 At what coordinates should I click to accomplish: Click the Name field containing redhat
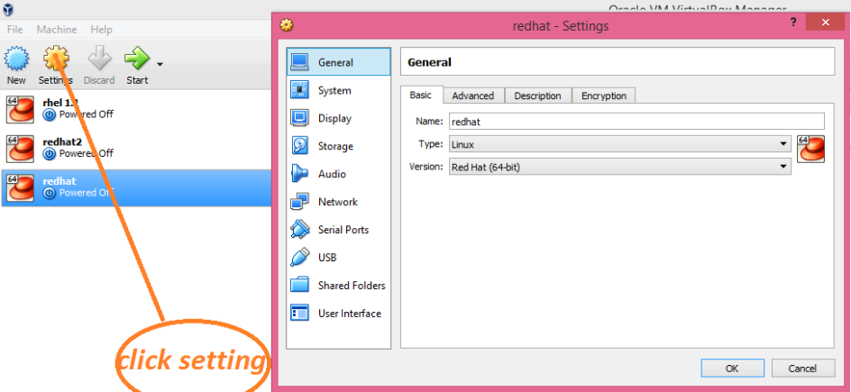636,122
